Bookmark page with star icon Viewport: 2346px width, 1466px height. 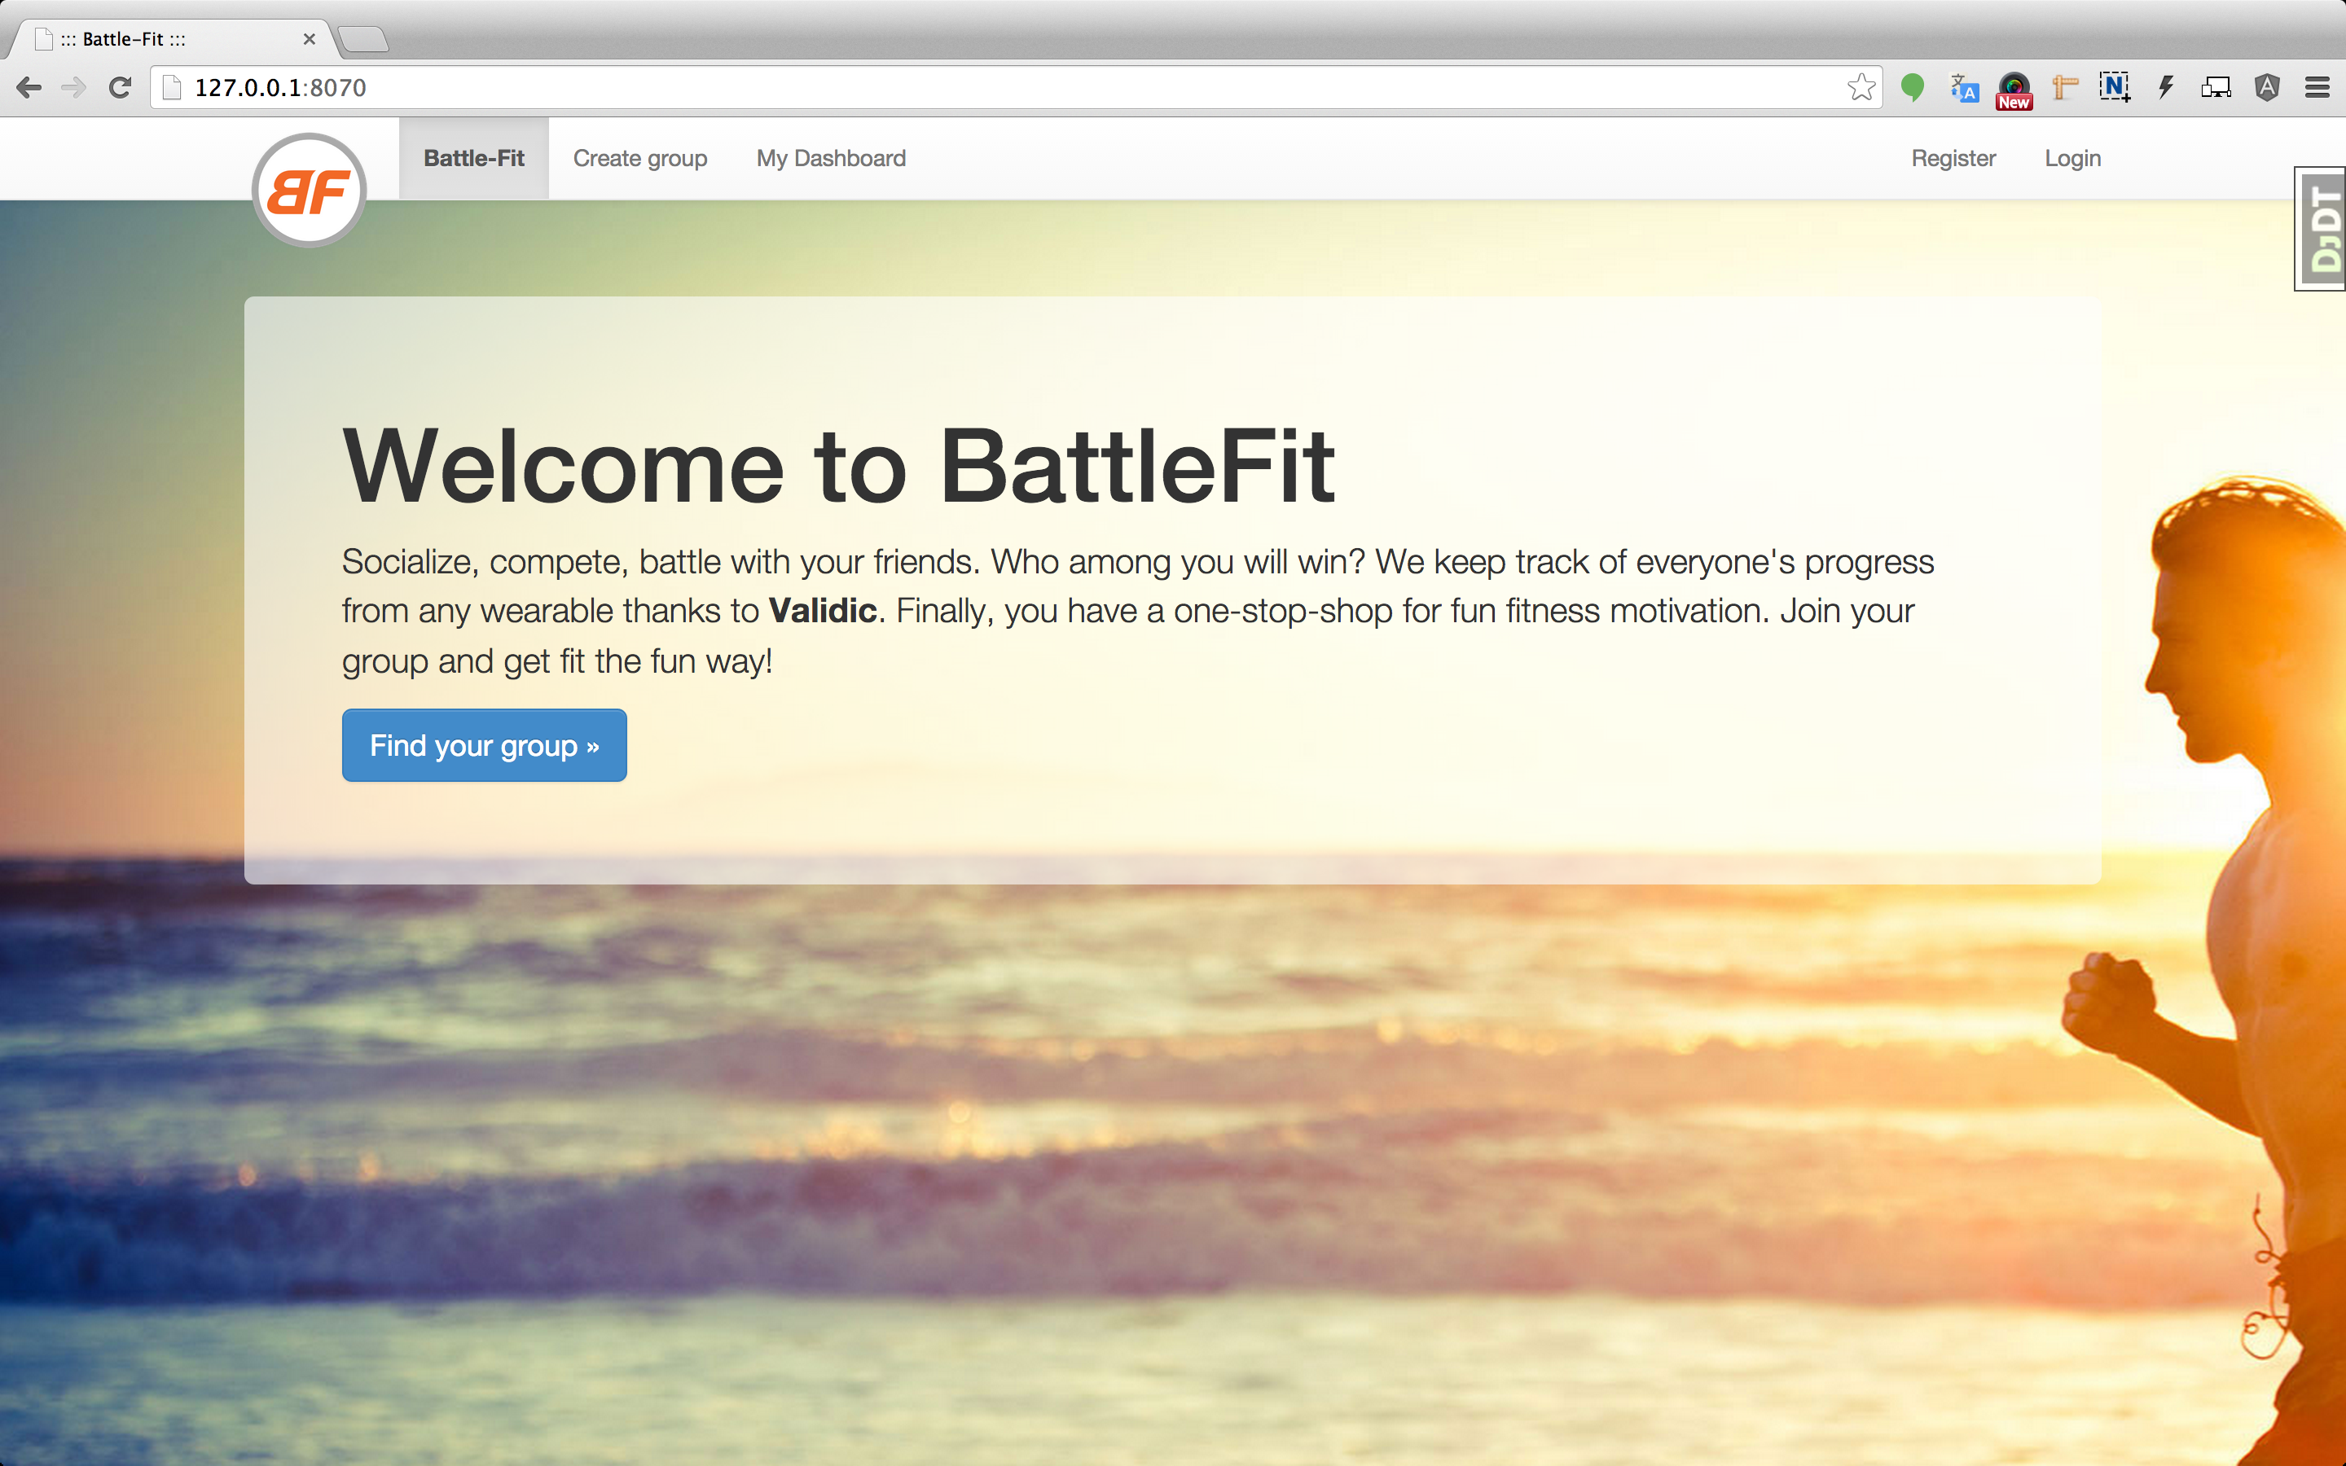1861,87
